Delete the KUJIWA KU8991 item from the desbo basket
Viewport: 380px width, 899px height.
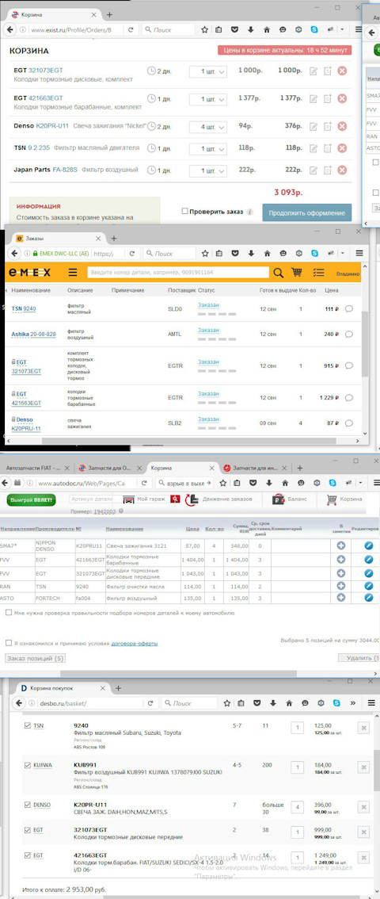click(x=363, y=767)
